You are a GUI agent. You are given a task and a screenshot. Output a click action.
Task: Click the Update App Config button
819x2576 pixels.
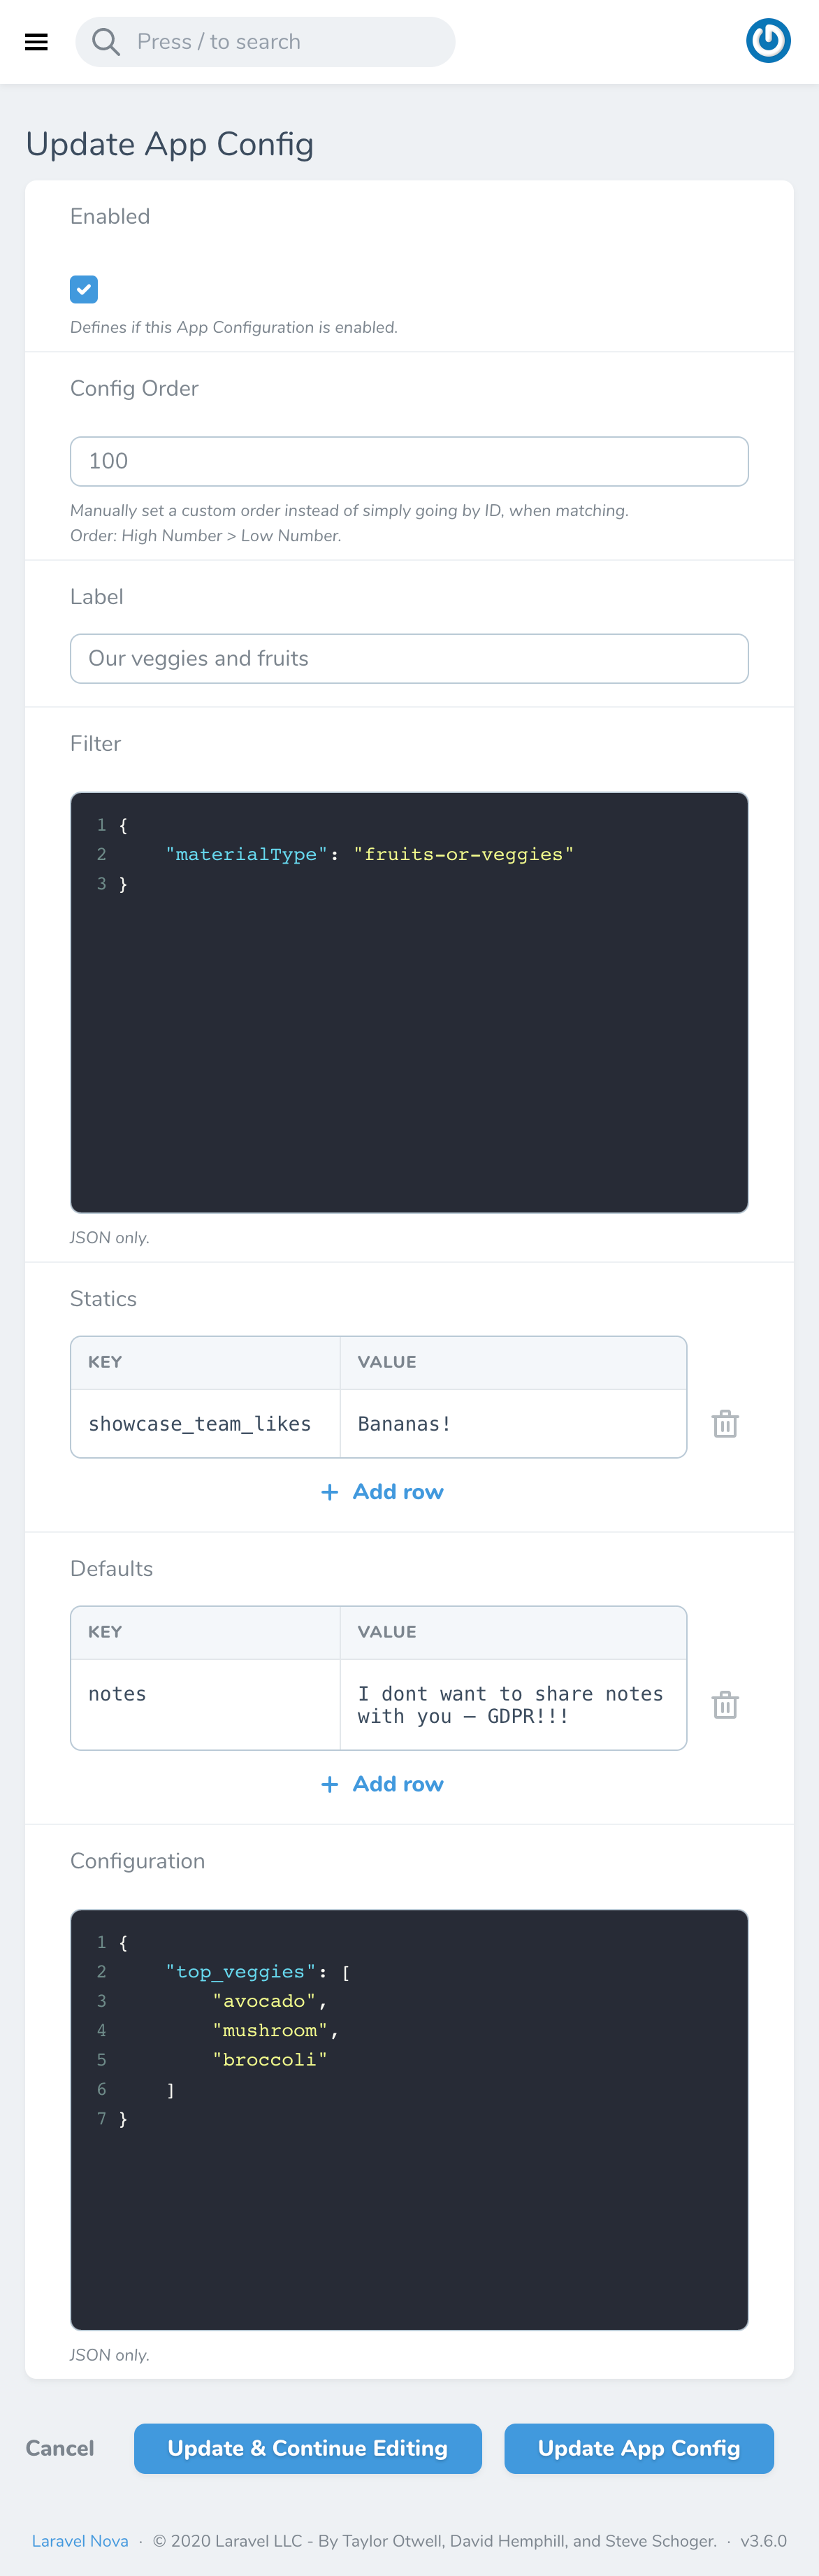click(639, 2447)
